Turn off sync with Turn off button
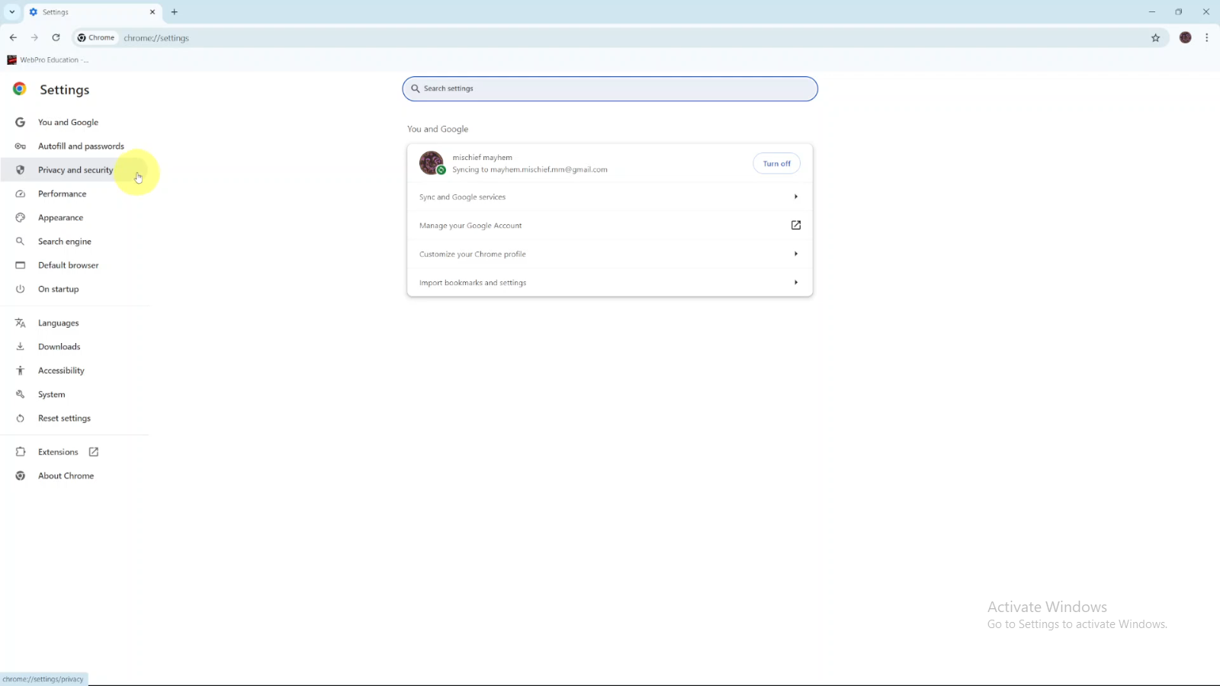 [776, 163]
